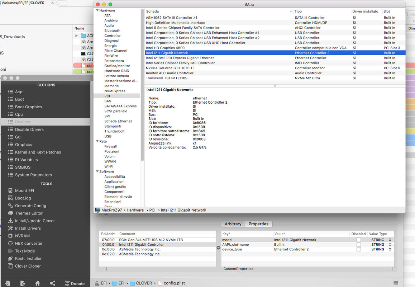
Task: Open the Graphics section
Action: click(23, 145)
